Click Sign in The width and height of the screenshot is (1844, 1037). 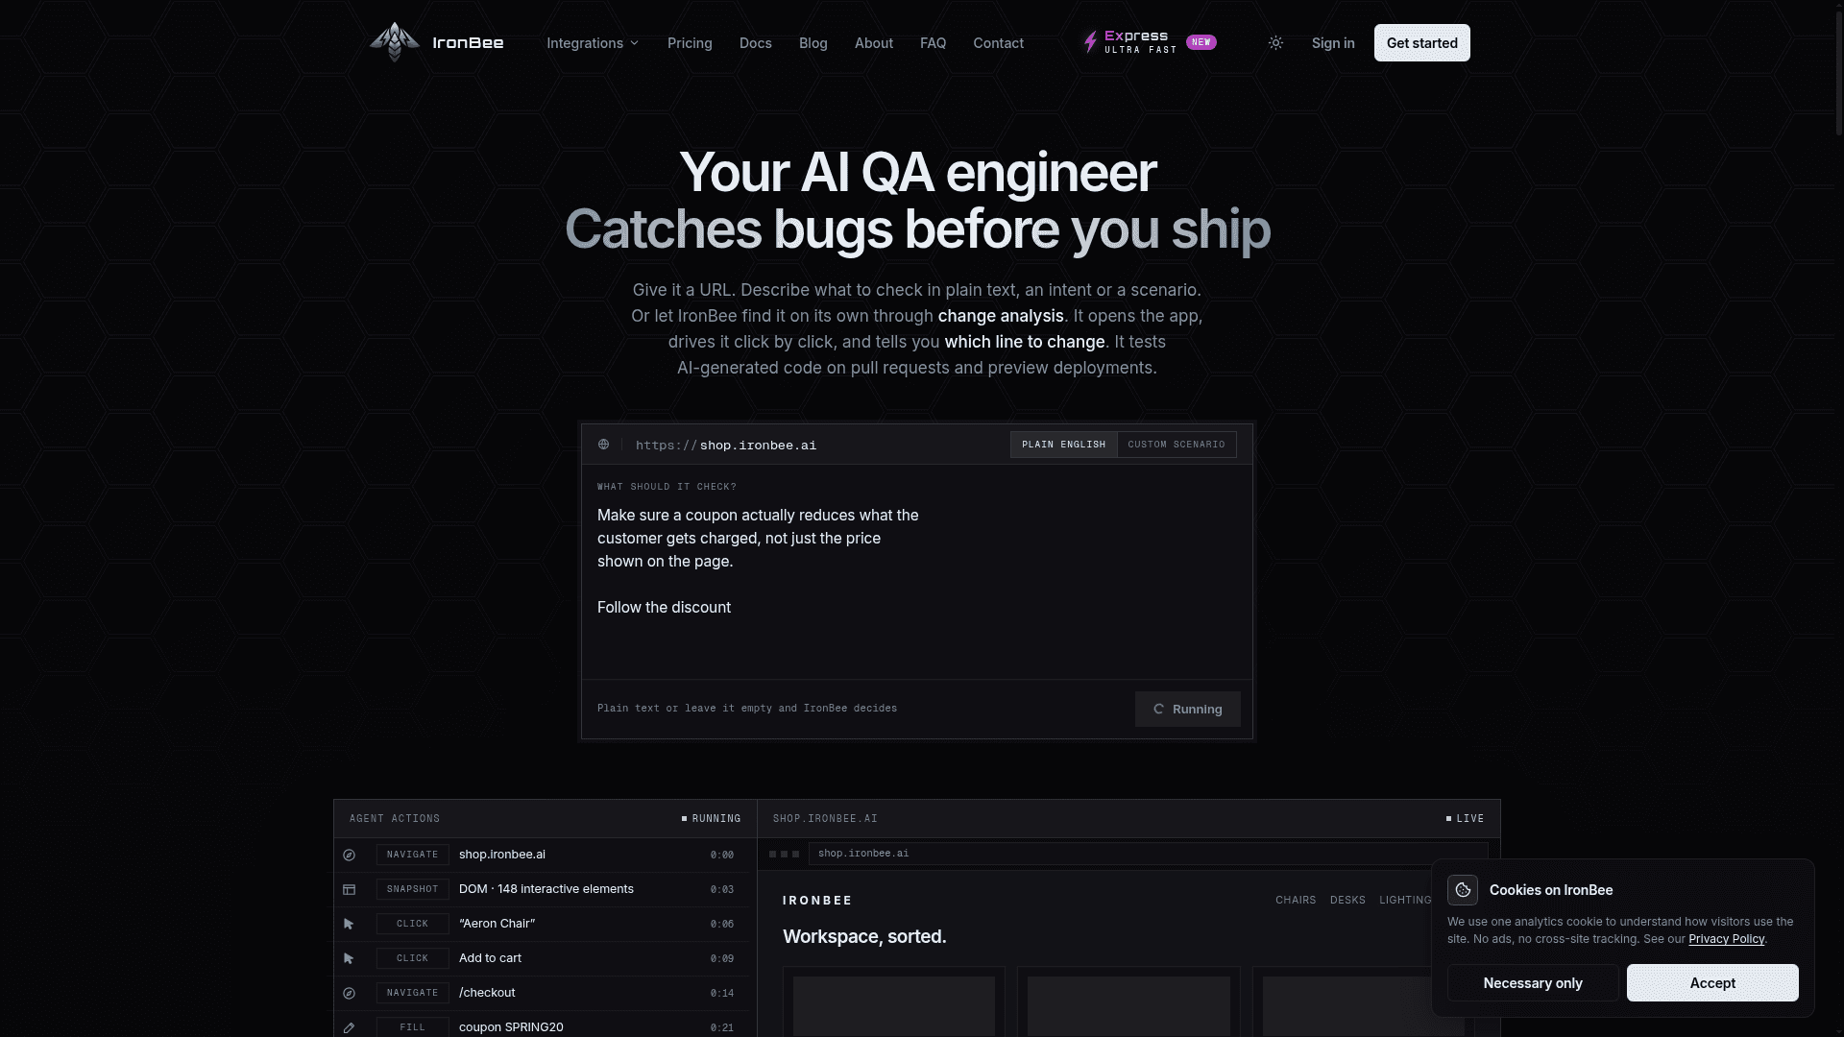1333,43
